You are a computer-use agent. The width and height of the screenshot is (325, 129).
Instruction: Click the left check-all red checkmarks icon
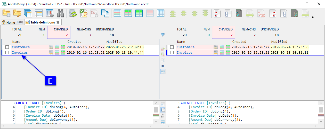(217, 13)
